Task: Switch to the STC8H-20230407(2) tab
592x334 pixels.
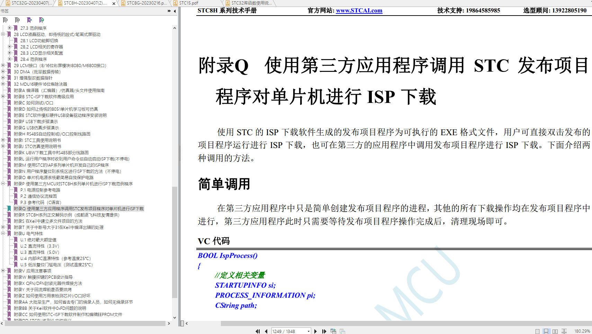Action: tap(85, 3)
